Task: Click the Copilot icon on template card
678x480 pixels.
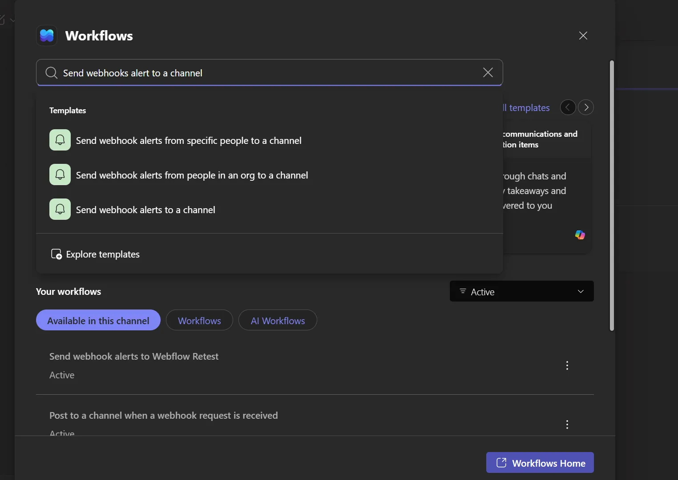Action: click(x=580, y=235)
